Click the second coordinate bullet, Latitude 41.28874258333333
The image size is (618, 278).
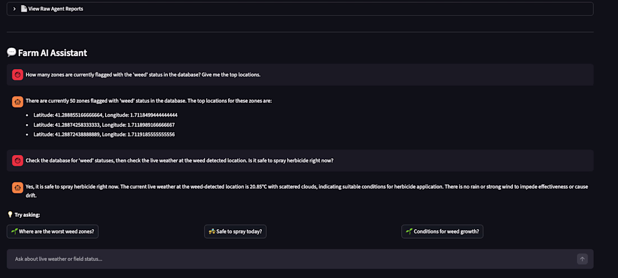coord(104,125)
